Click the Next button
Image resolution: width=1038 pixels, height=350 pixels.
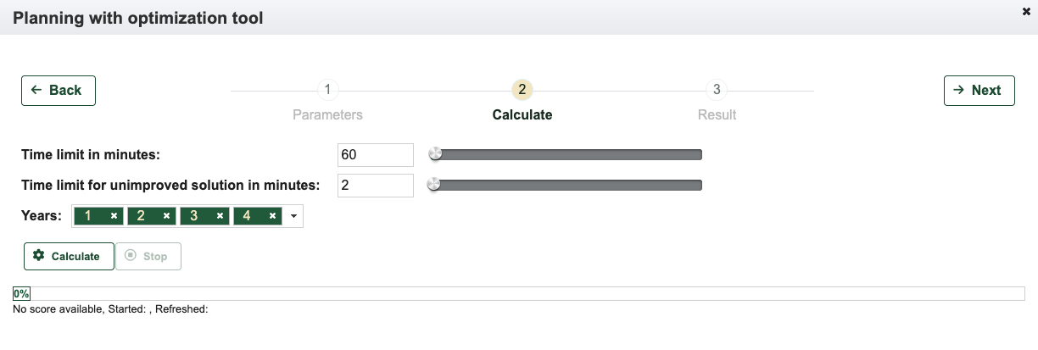click(x=979, y=91)
